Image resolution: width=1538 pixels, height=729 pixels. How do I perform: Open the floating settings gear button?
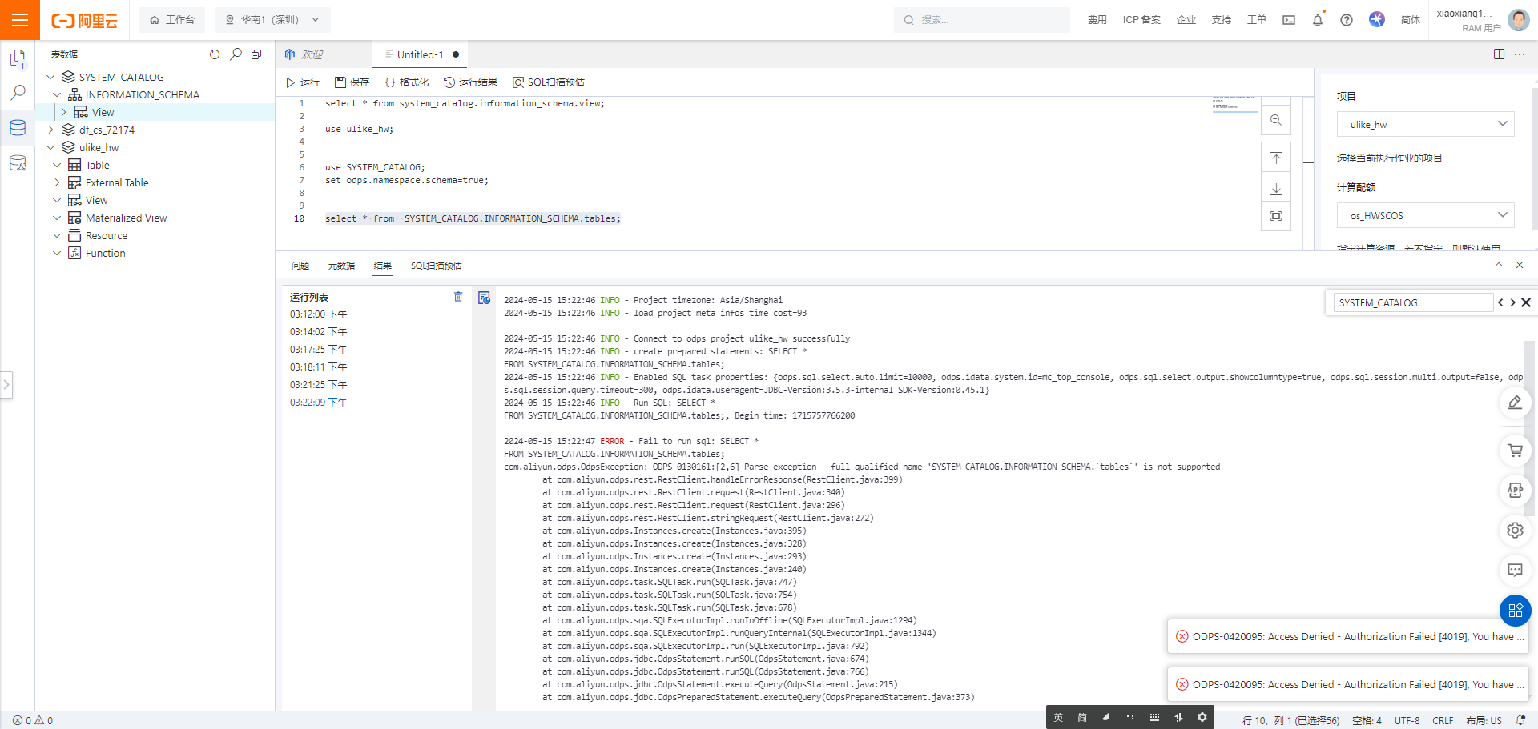tap(1515, 530)
